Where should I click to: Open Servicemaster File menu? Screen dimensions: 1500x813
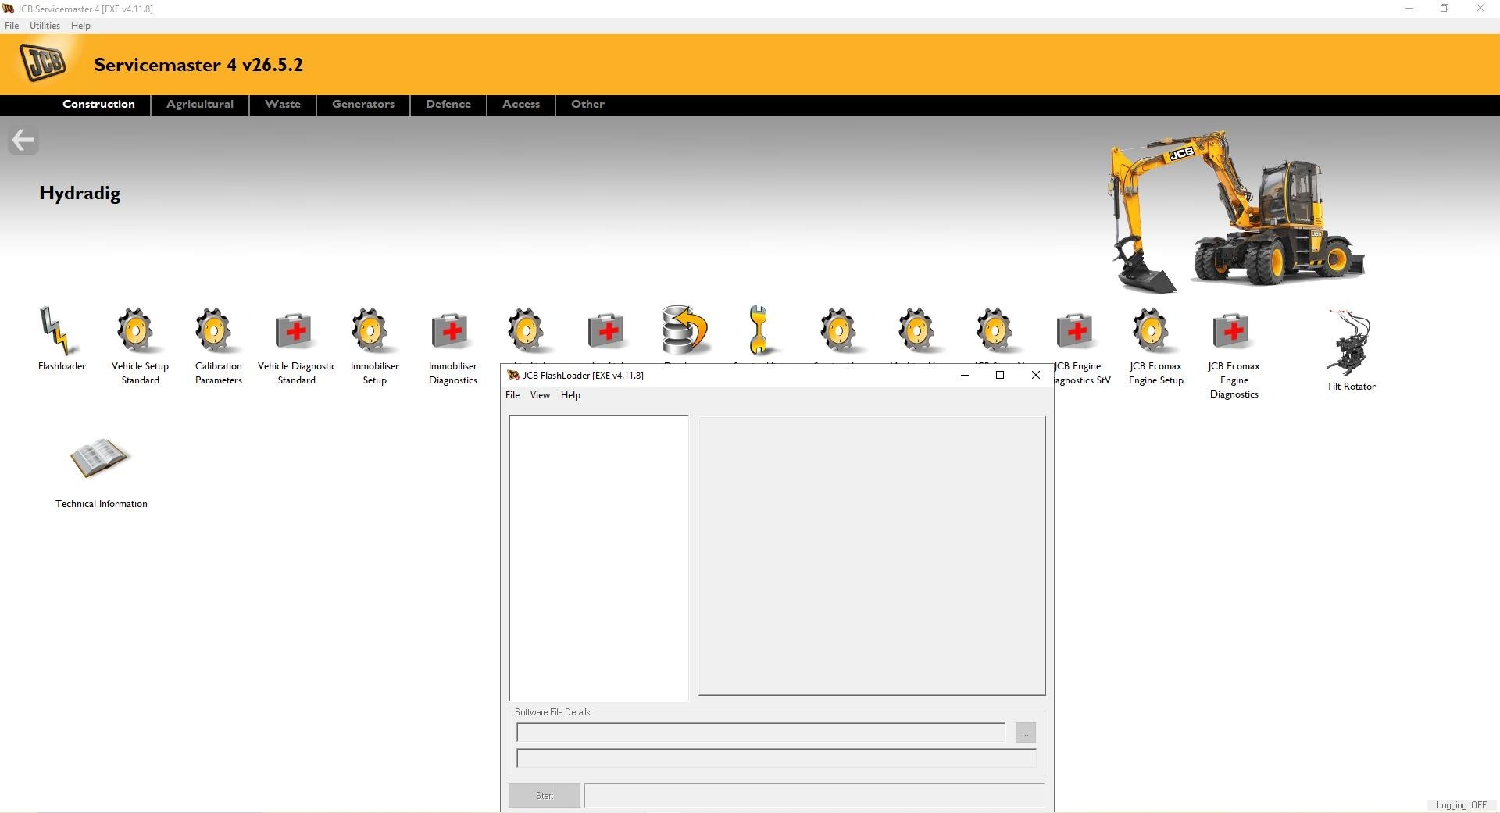12,26
